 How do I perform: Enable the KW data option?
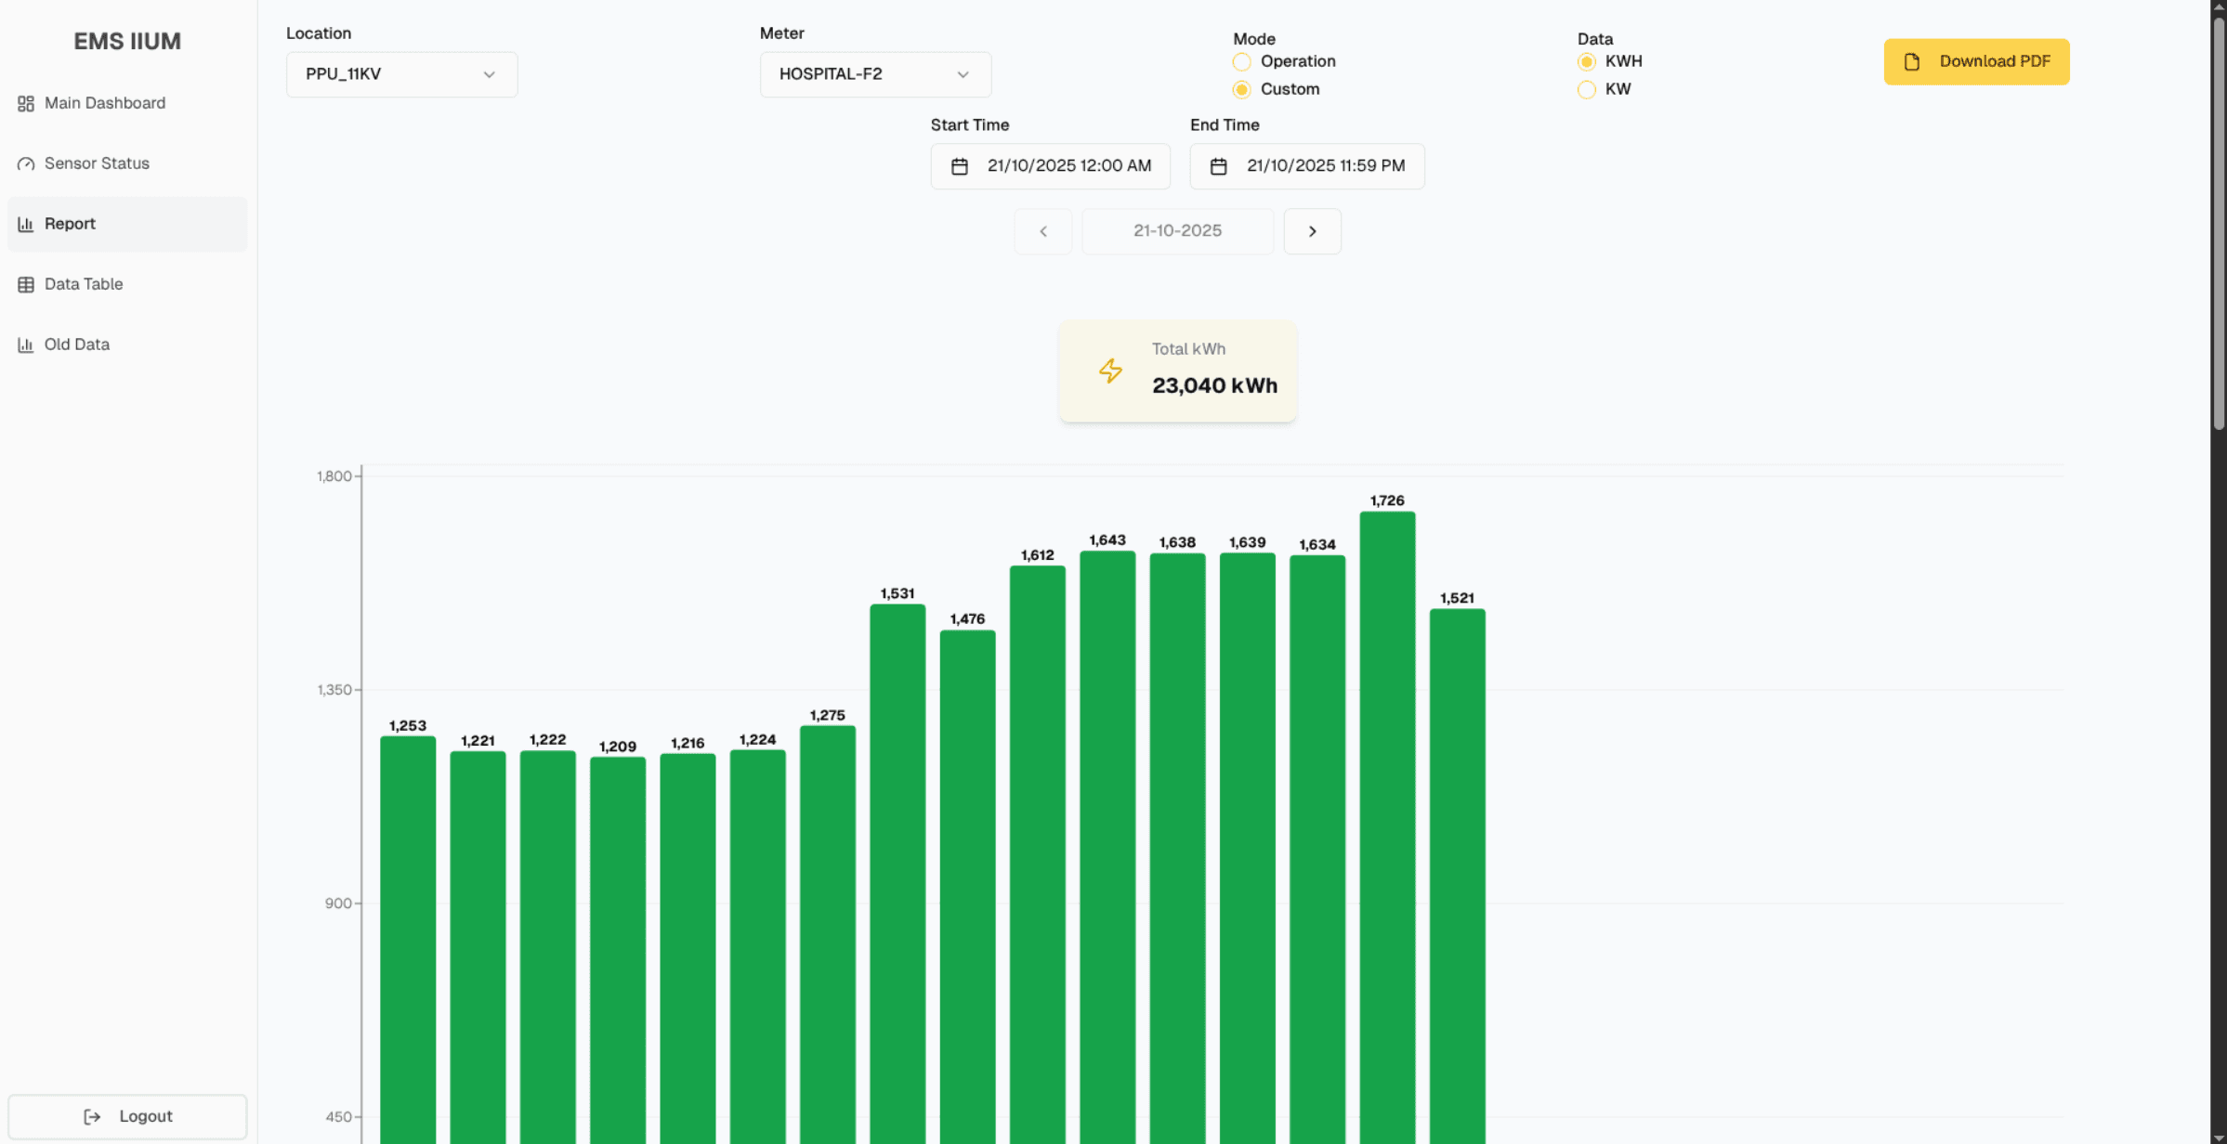(x=1586, y=90)
